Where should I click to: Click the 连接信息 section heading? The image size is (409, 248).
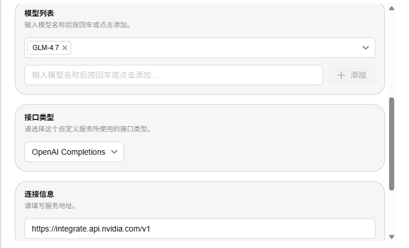pos(39,194)
